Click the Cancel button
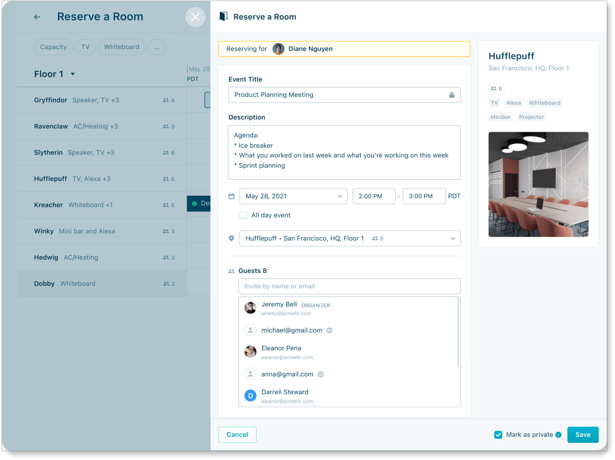 tap(237, 434)
